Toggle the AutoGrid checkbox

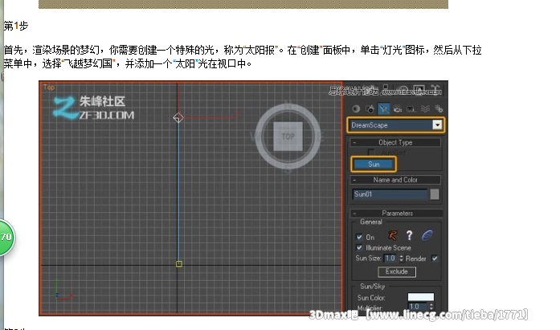(x=371, y=153)
